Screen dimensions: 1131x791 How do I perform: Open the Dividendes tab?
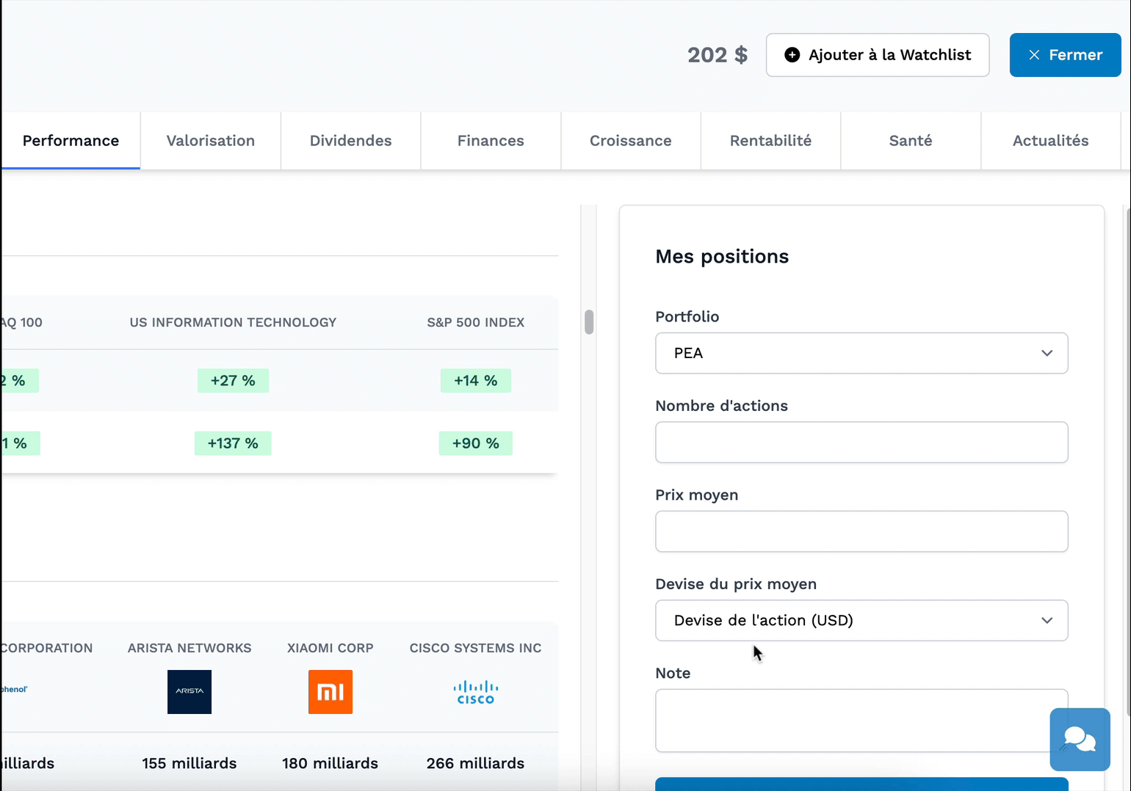pyautogui.click(x=350, y=141)
